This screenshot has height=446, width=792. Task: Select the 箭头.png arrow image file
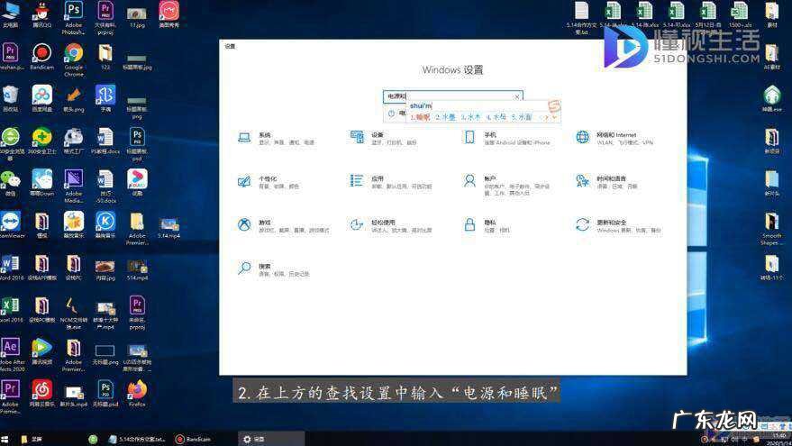click(x=73, y=98)
